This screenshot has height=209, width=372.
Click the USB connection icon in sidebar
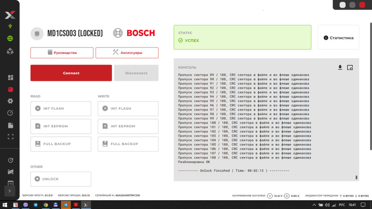click(10, 26)
